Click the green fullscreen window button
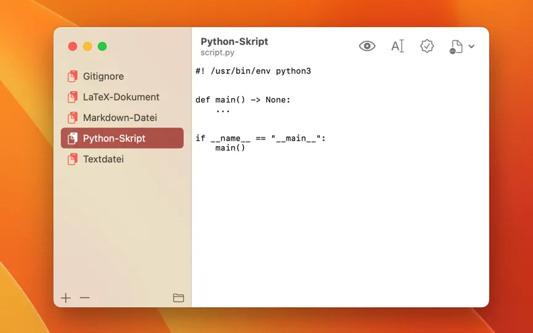The width and height of the screenshot is (533, 333). tap(102, 46)
